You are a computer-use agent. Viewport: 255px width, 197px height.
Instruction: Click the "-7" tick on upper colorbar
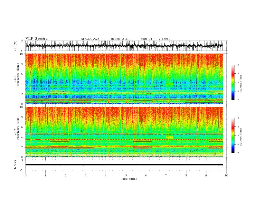(237, 100)
